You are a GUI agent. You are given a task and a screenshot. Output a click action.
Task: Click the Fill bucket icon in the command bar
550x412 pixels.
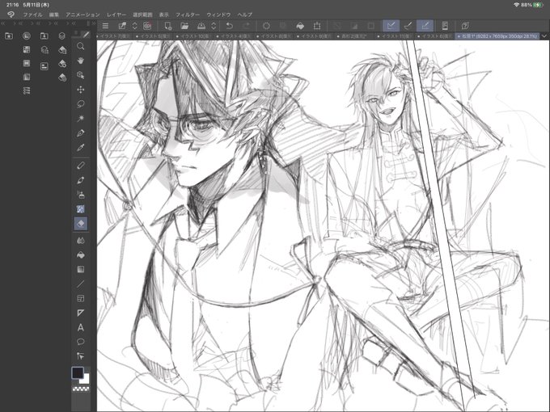(300, 26)
